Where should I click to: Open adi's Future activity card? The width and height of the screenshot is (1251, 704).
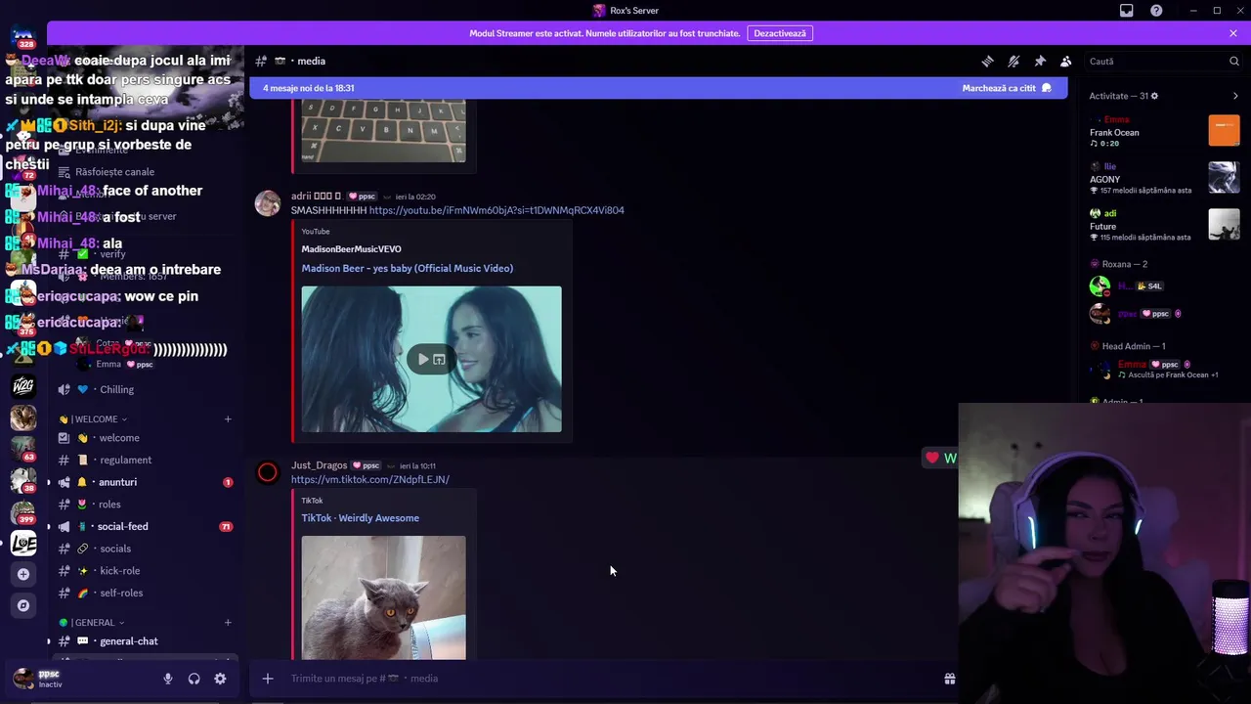[x=1165, y=225]
